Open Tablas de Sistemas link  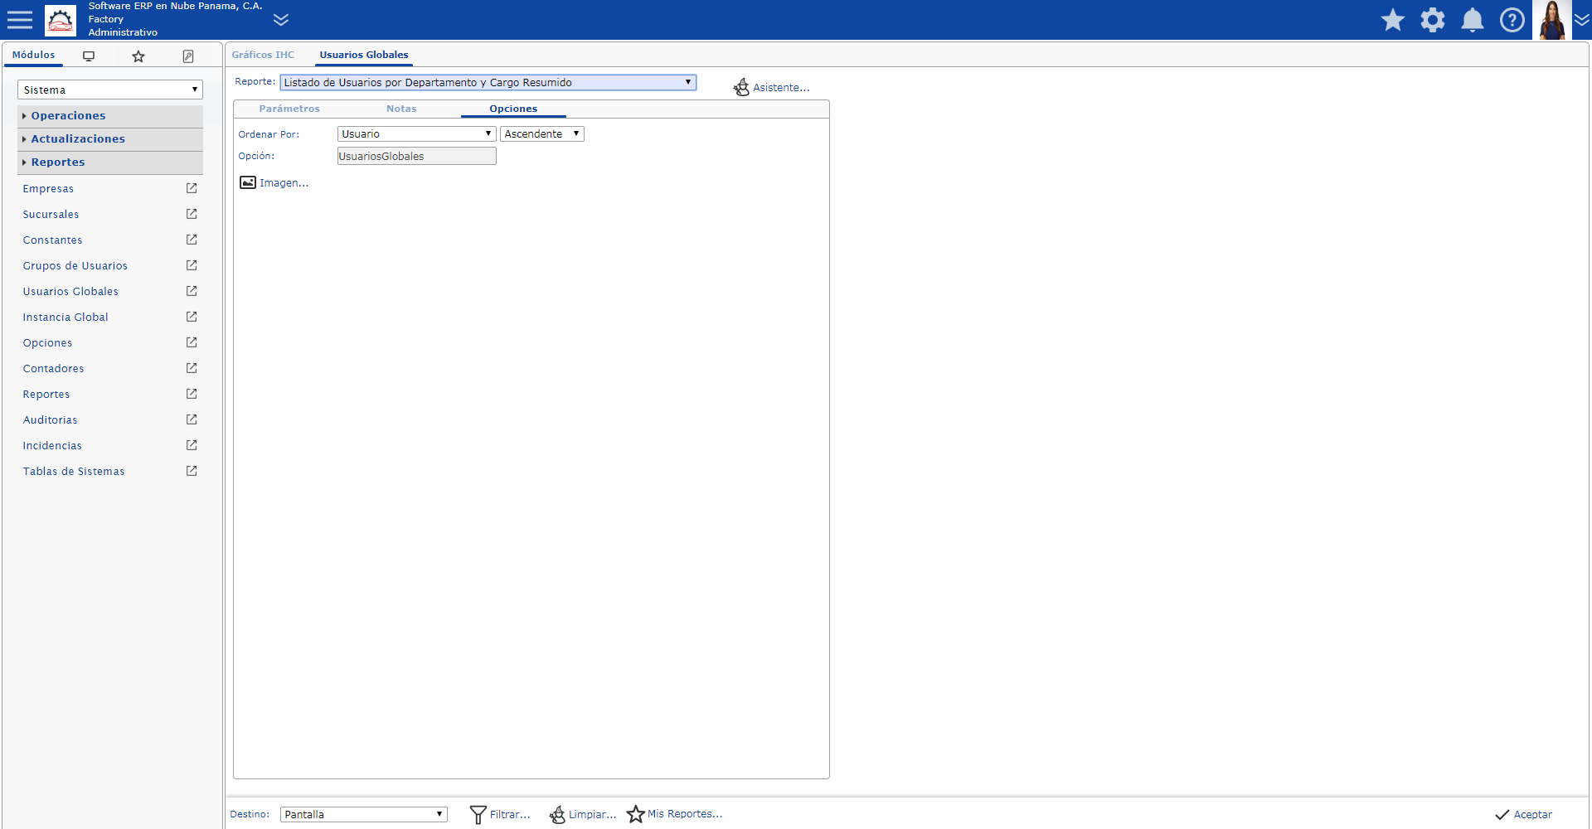[x=74, y=472]
